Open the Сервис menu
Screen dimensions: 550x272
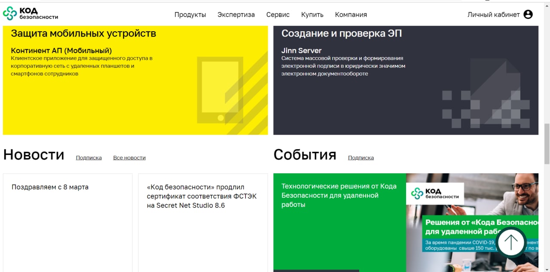tap(278, 15)
